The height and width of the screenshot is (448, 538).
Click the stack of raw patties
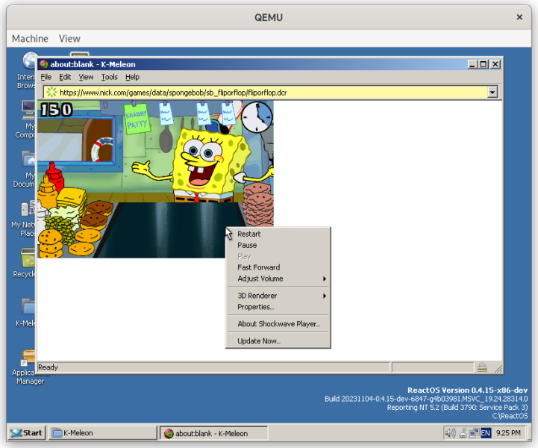pyautogui.click(x=258, y=204)
